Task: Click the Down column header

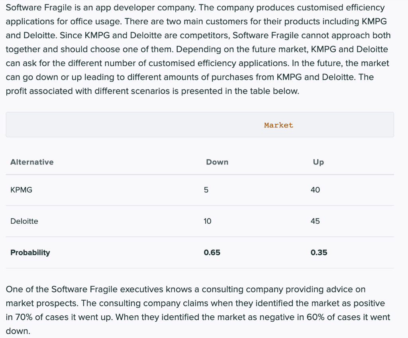Action: pos(217,162)
